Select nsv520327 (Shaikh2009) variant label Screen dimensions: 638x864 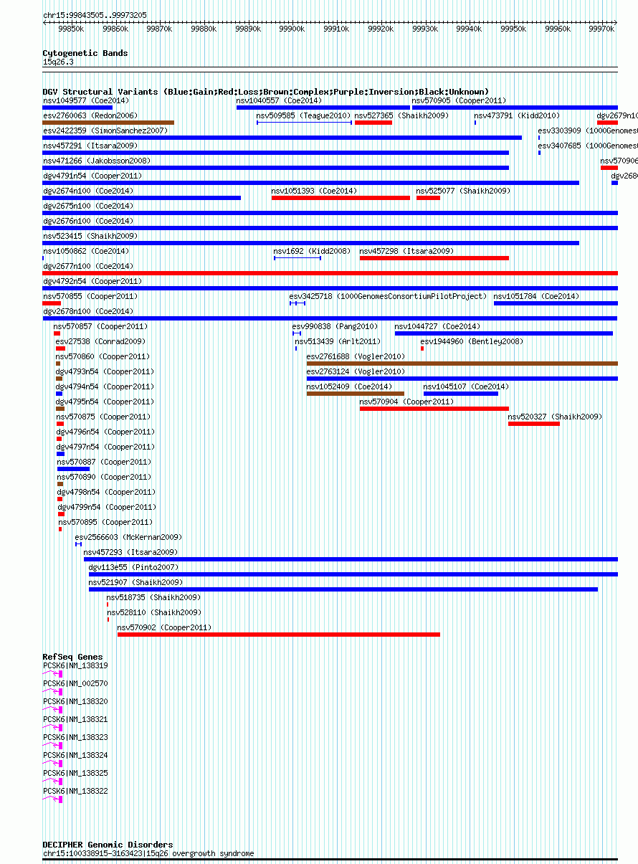555,417
